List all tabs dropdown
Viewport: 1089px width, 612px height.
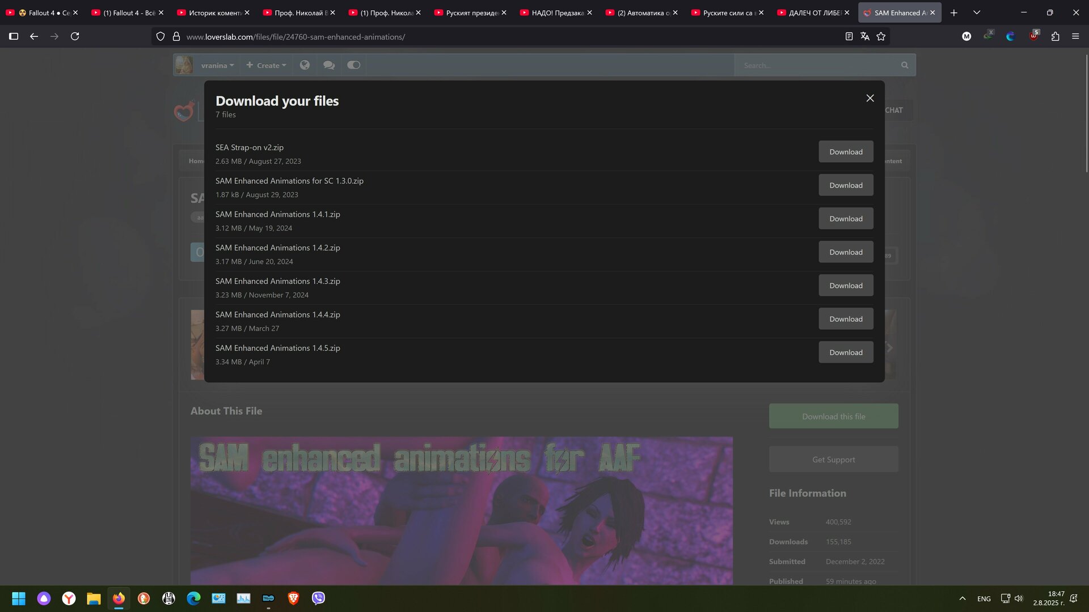[x=977, y=12]
